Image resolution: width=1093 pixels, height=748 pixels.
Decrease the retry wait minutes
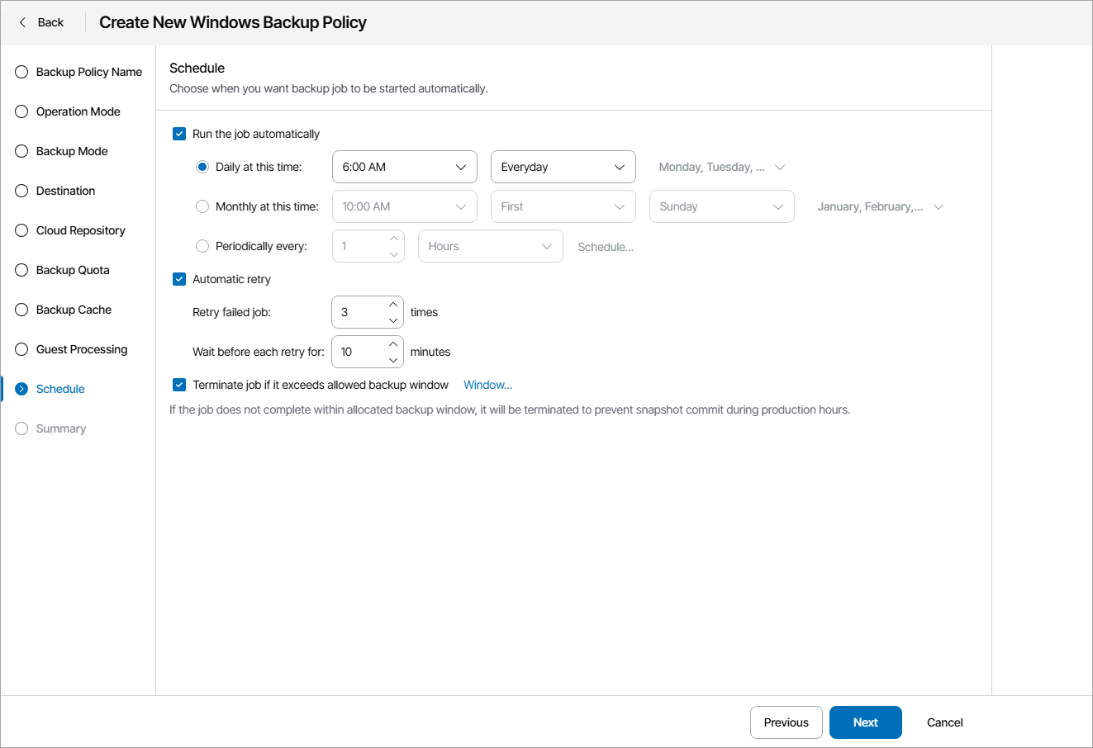click(393, 360)
